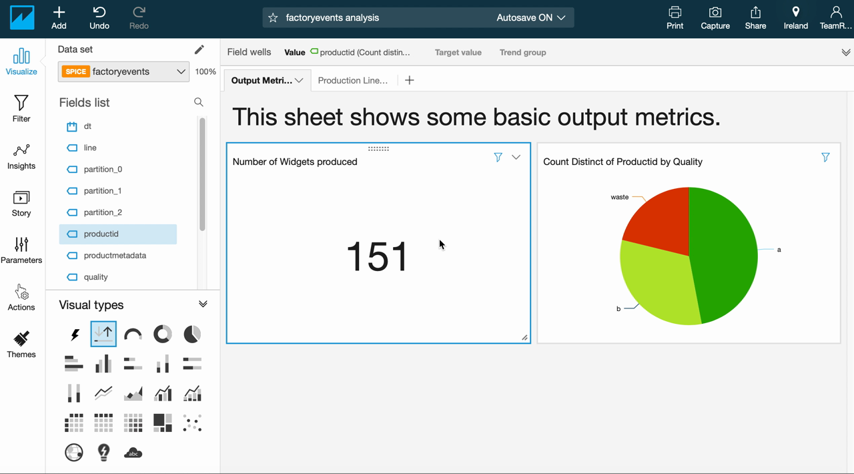Viewport: 854px width, 474px height.
Task: Toggle the favorite star for the analysis
Action: [273, 18]
